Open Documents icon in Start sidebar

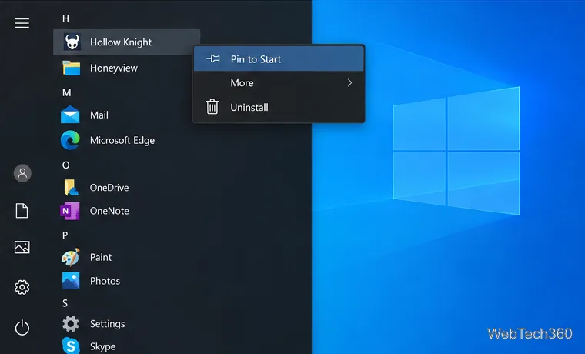pos(22,211)
